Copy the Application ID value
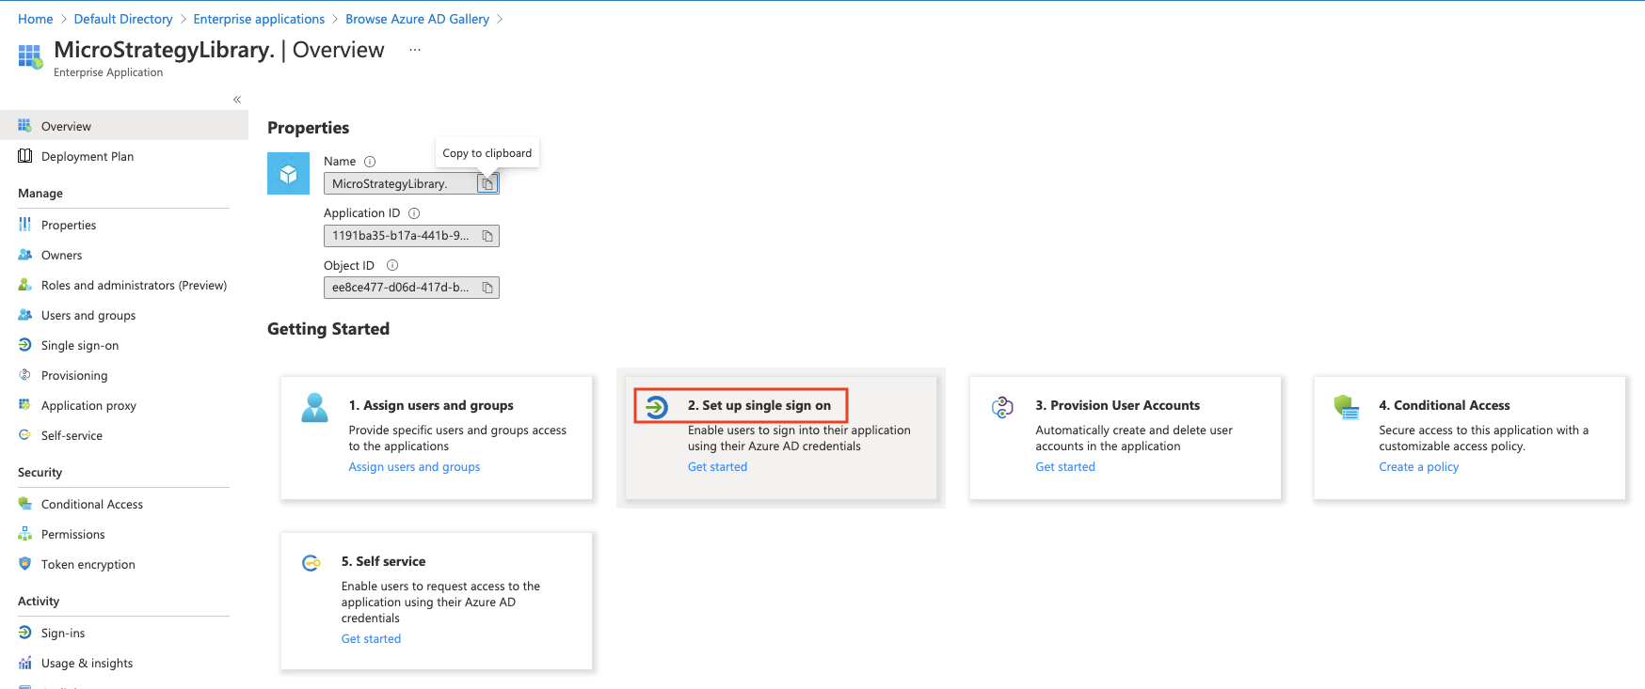Viewport: 1645px width, 689px height. pos(487,236)
